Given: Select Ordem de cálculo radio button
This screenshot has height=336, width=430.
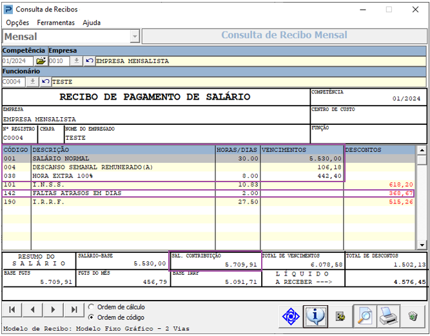Looking at the screenshot, I should pos(91,307).
